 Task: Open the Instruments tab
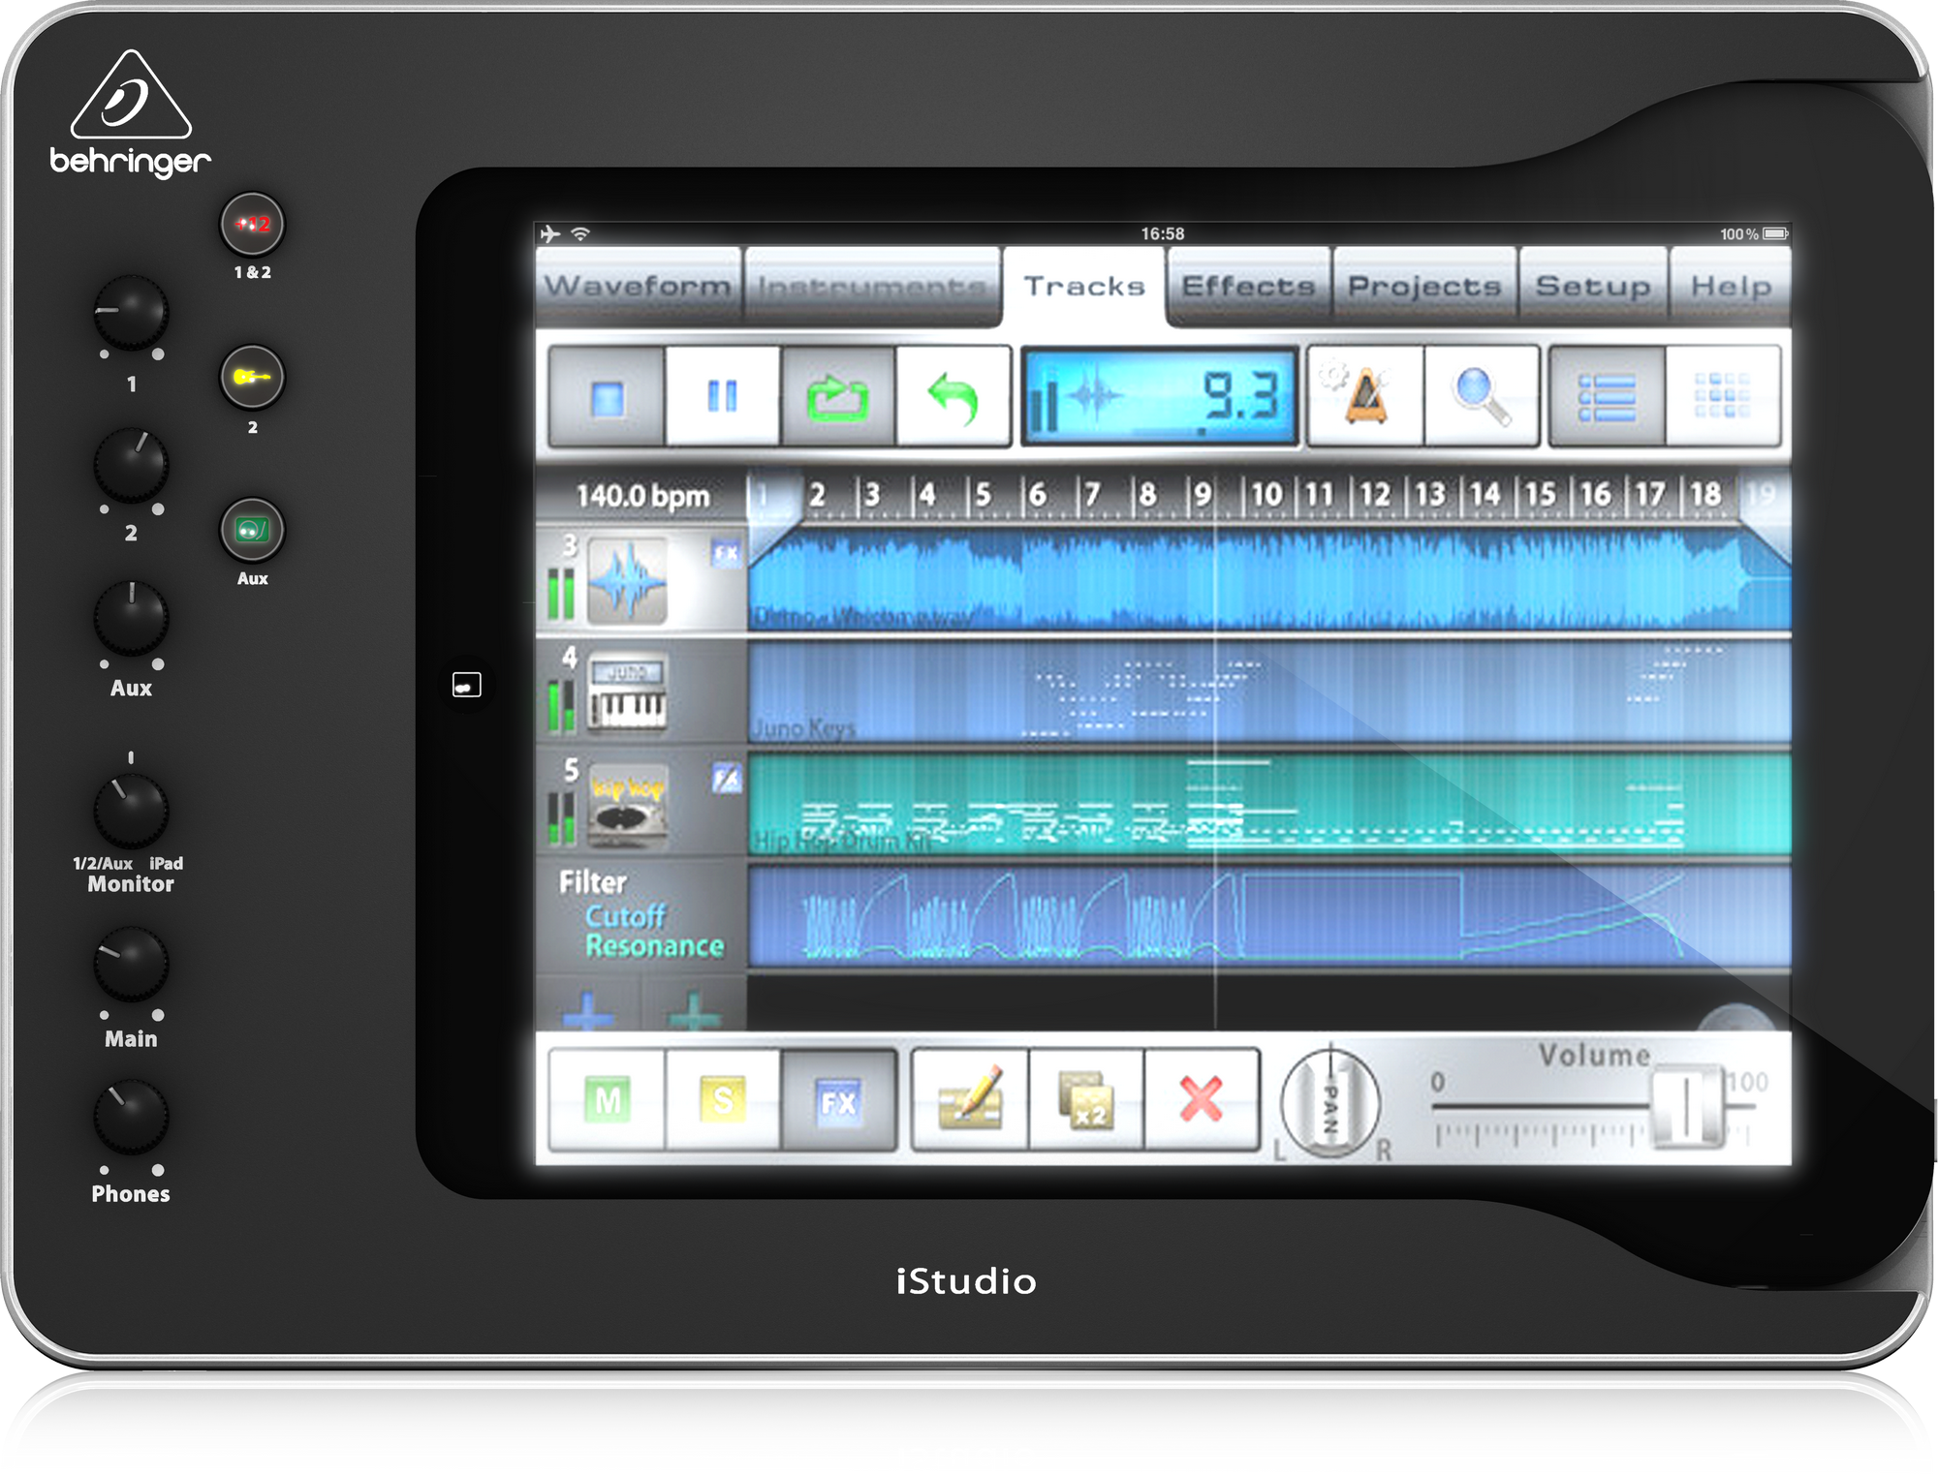click(x=872, y=286)
